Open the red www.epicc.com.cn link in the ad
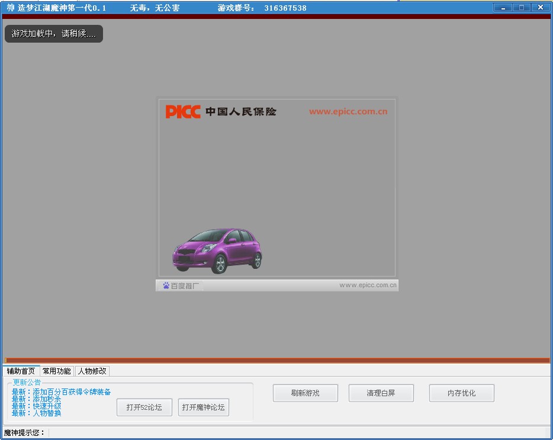This screenshot has width=553, height=440. (x=348, y=111)
